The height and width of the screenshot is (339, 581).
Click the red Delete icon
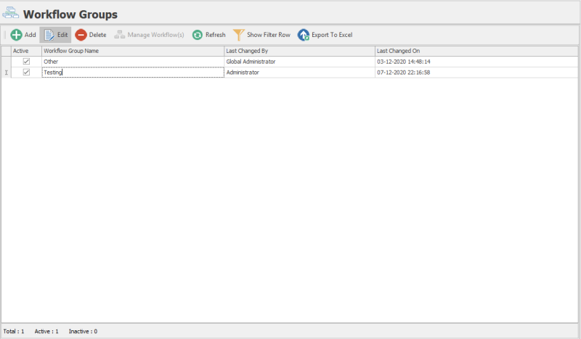tap(81, 35)
